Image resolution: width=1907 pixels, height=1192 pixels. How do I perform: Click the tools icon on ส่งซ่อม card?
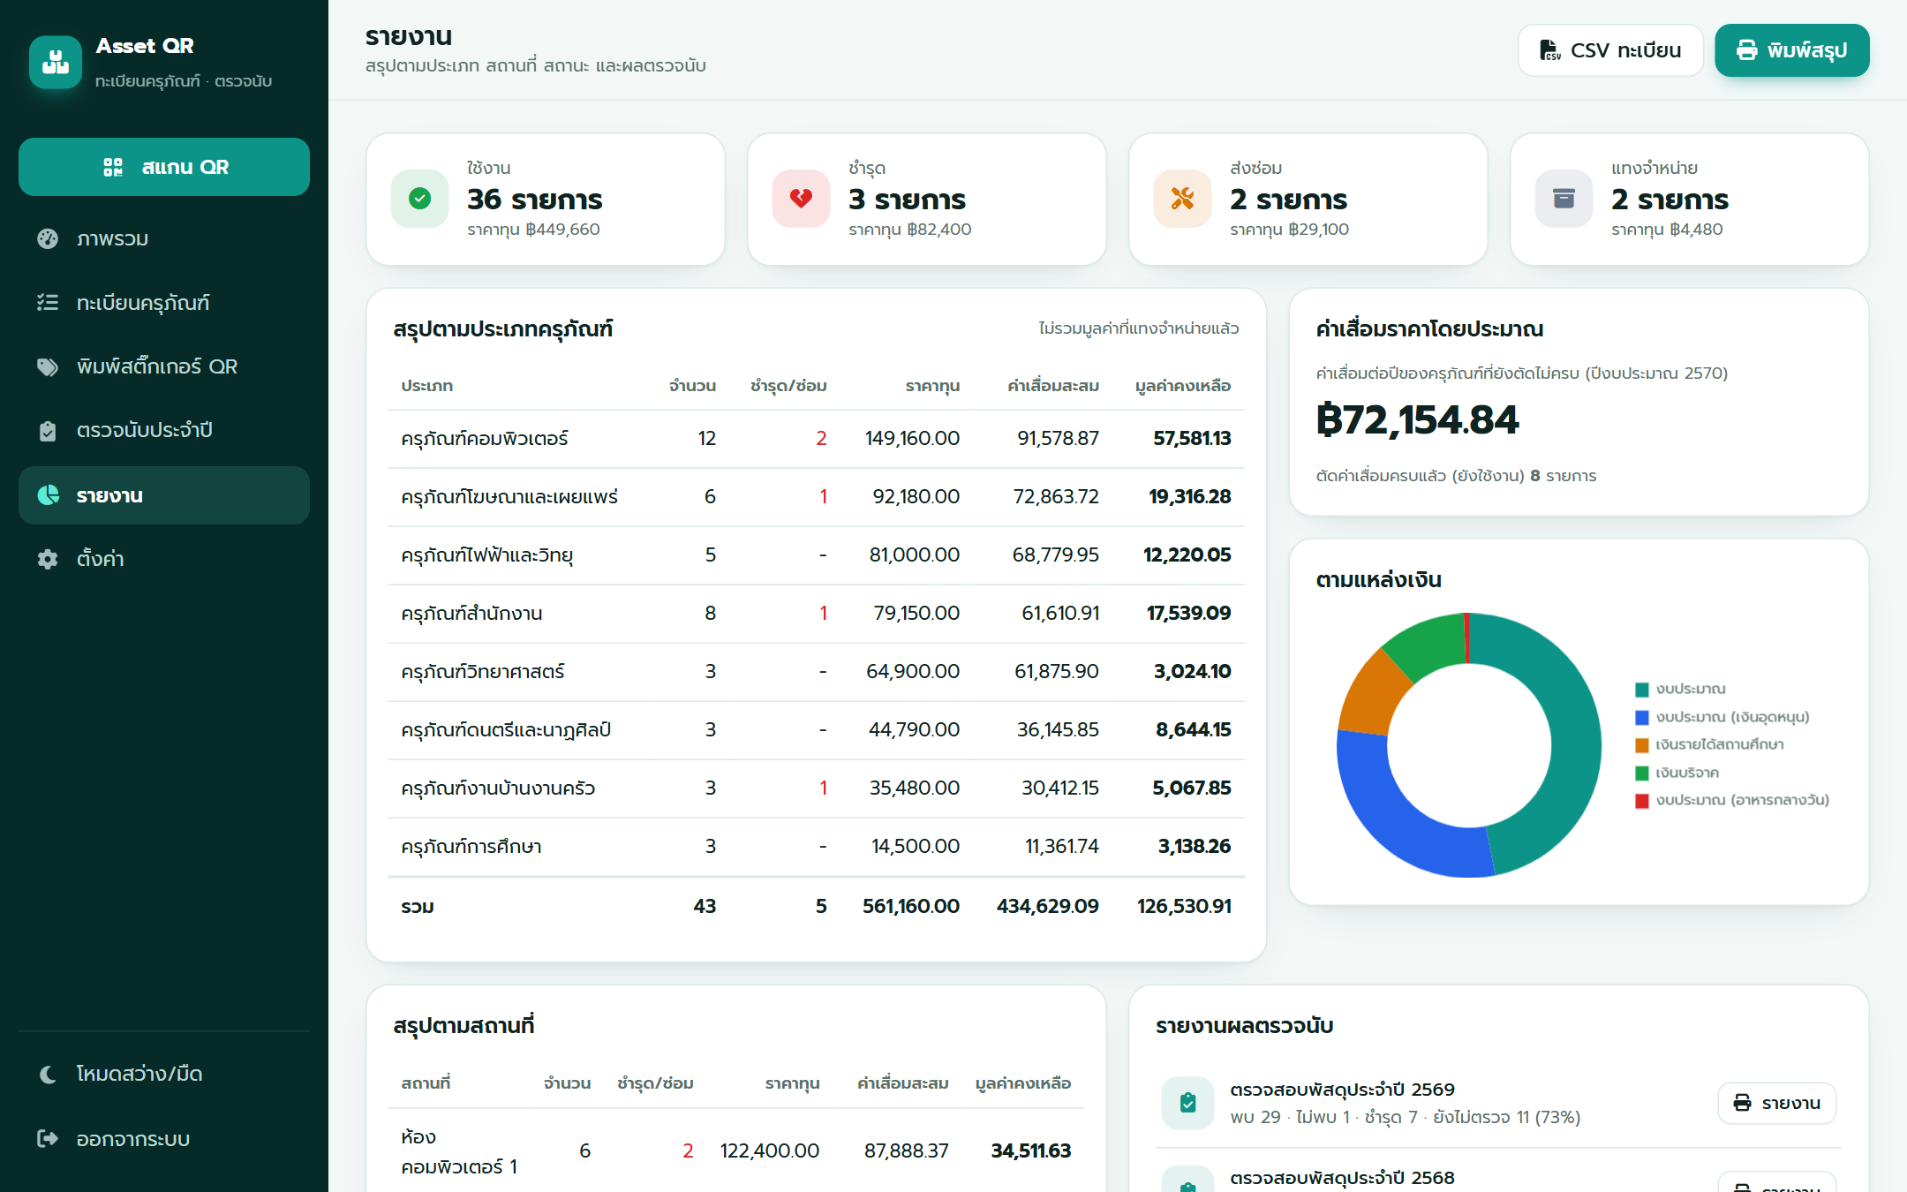tap(1183, 199)
